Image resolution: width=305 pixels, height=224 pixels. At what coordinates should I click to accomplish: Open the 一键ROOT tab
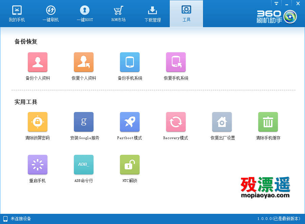85,14
